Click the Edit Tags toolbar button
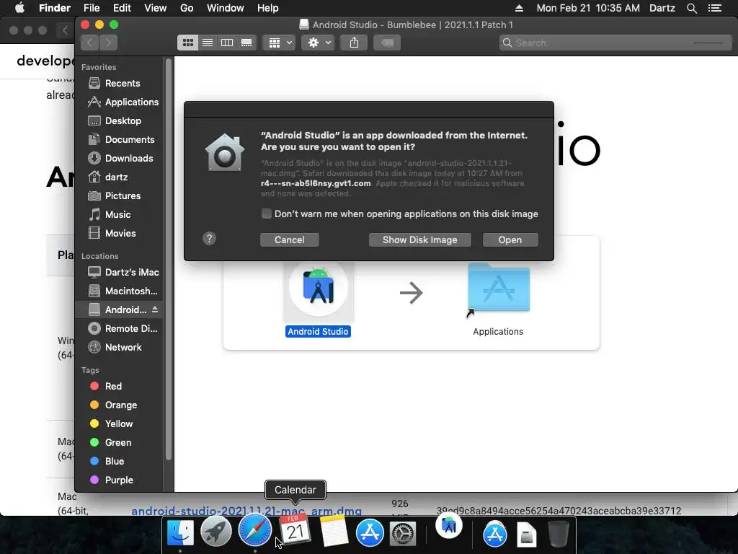Screen dimensions: 738x554 point(387,43)
